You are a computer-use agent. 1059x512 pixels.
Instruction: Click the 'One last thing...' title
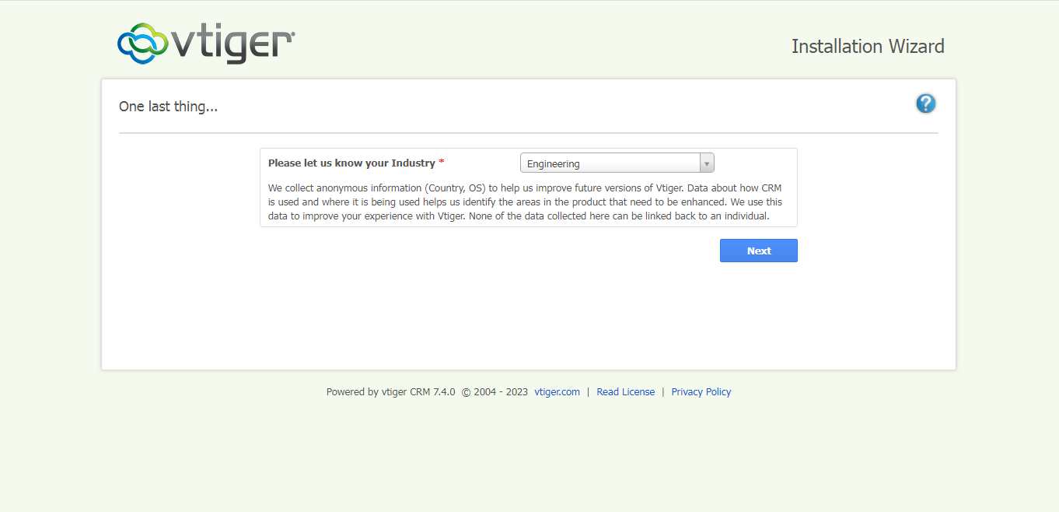coord(168,107)
